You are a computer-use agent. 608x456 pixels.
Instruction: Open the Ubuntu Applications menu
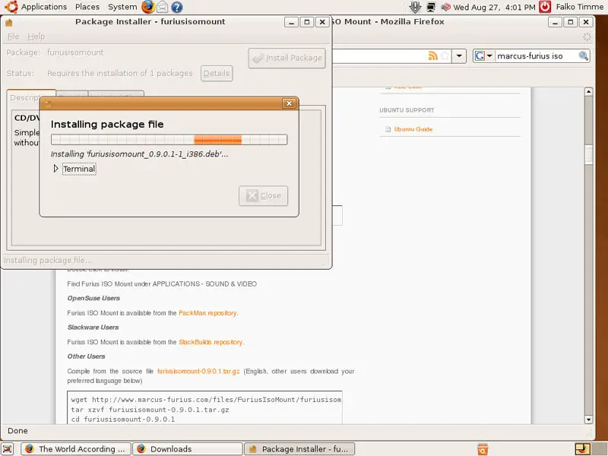[x=43, y=7]
